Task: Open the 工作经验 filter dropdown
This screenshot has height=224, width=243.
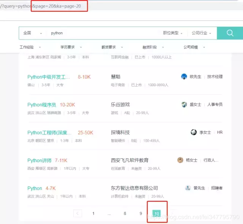Action: (30, 47)
